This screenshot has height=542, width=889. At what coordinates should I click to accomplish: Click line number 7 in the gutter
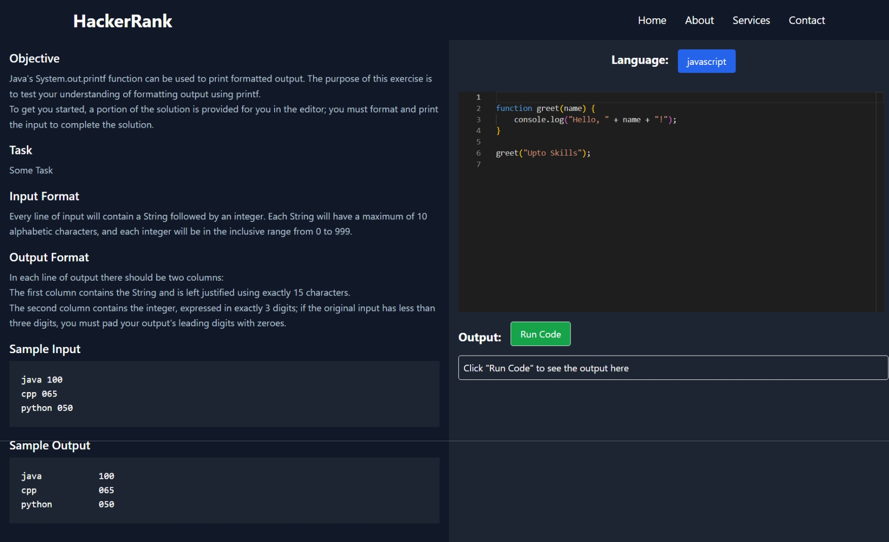pyautogui.click(x=478, y=164)
